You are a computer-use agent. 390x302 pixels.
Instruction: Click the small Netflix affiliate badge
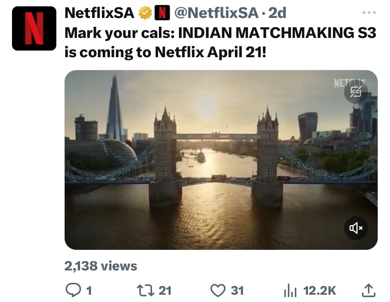(x=161, y=13)
